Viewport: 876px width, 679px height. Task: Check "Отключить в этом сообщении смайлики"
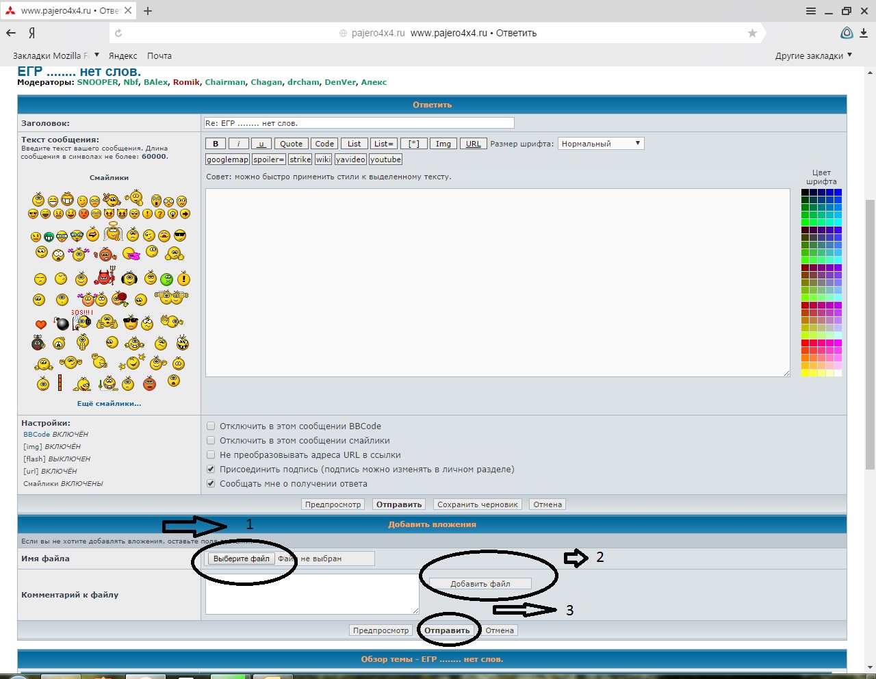coord(211,440)
